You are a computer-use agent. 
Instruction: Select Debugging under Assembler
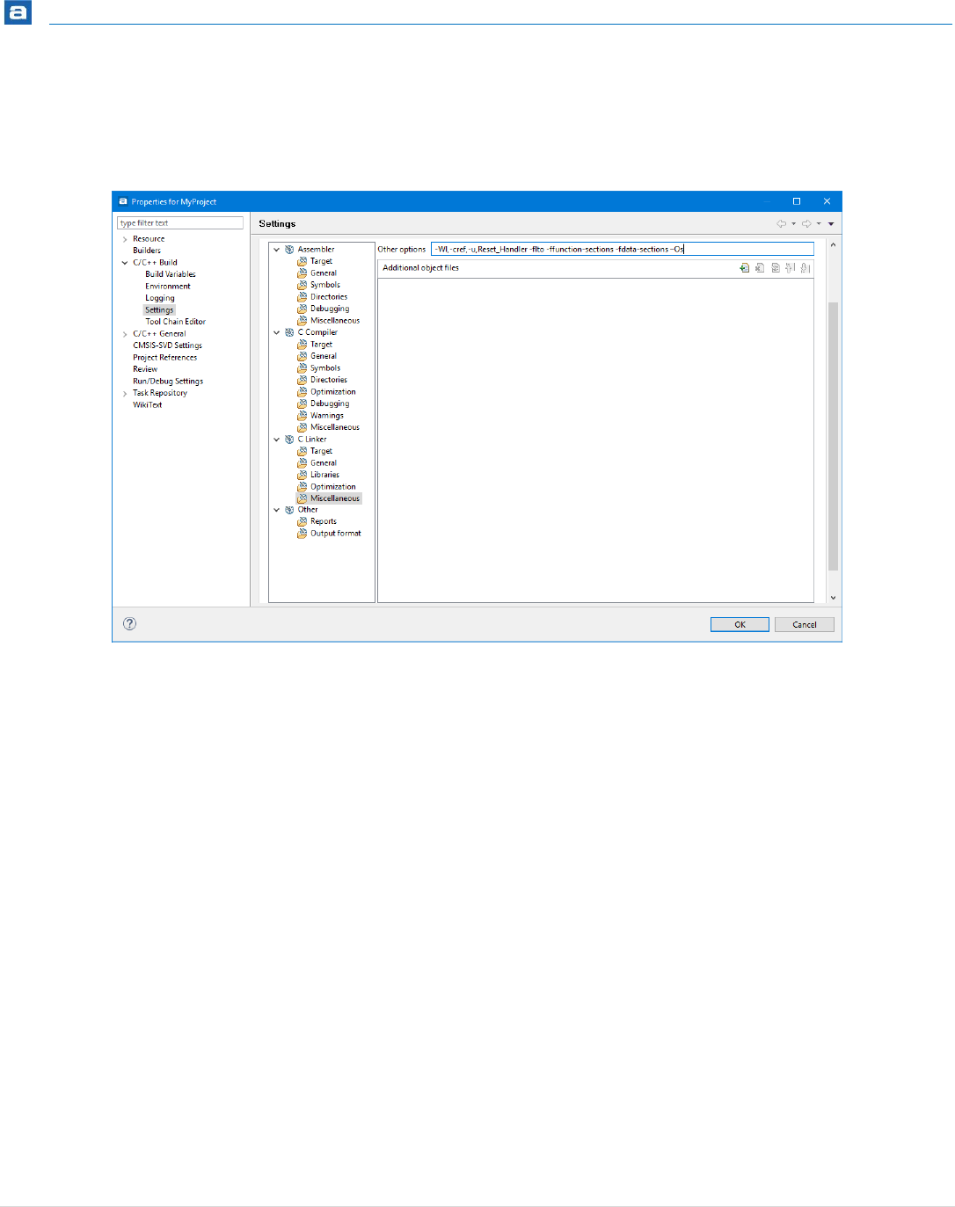click(329, 309)
